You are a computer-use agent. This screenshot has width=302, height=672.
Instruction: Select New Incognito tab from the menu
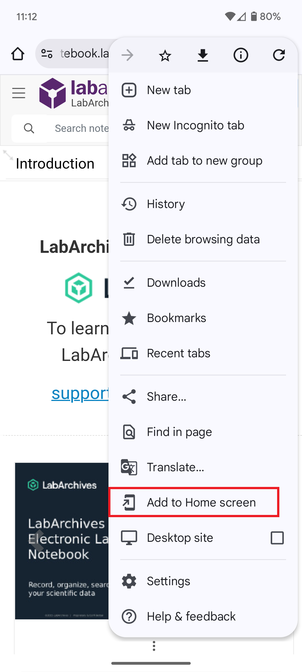pyautogui.click(x=195, y=125)
